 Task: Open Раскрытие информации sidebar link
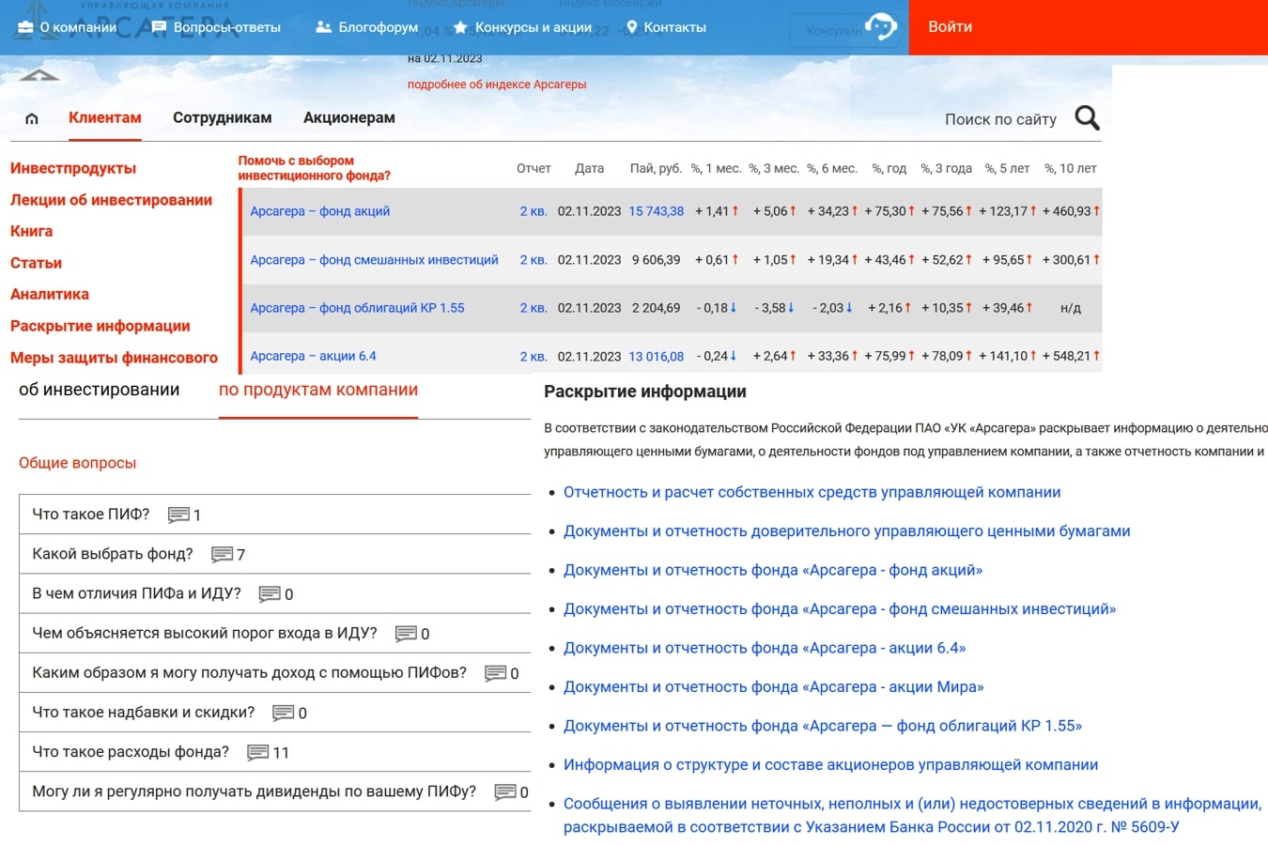[x=101, y=326]
